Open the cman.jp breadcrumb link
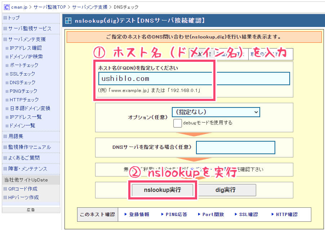The width and height of the screenshot is (325, 230). (x=19, y=7)
